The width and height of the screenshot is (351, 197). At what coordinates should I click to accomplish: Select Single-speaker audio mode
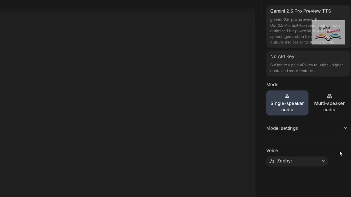(287, 103)
